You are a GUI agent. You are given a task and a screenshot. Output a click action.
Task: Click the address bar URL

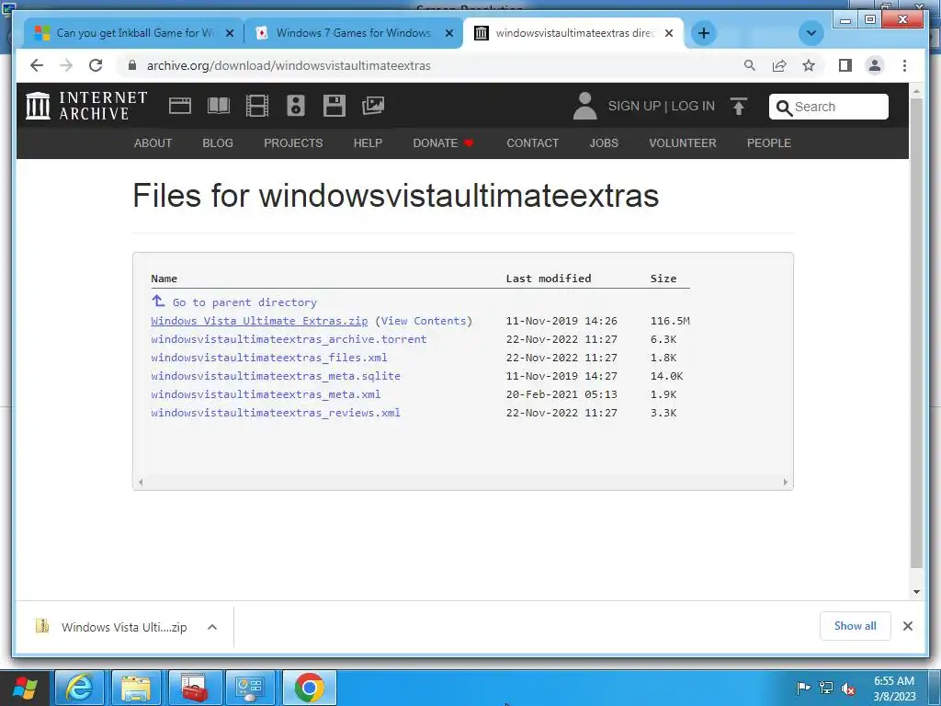289,65
